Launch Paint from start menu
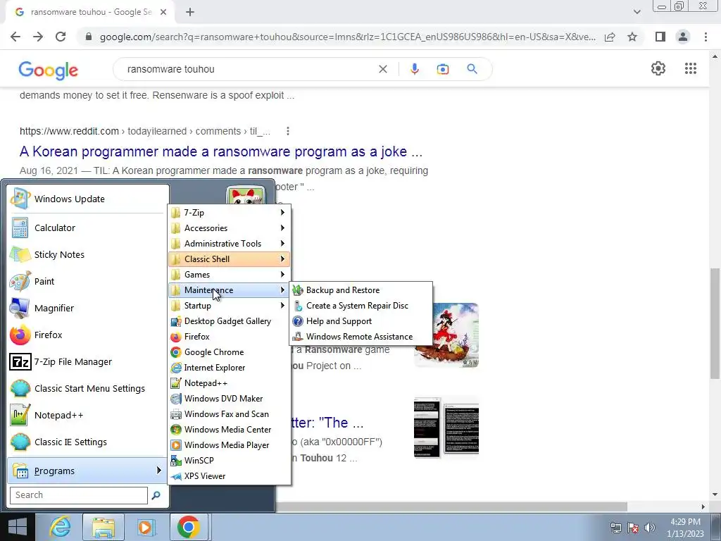 coord(87,281)
